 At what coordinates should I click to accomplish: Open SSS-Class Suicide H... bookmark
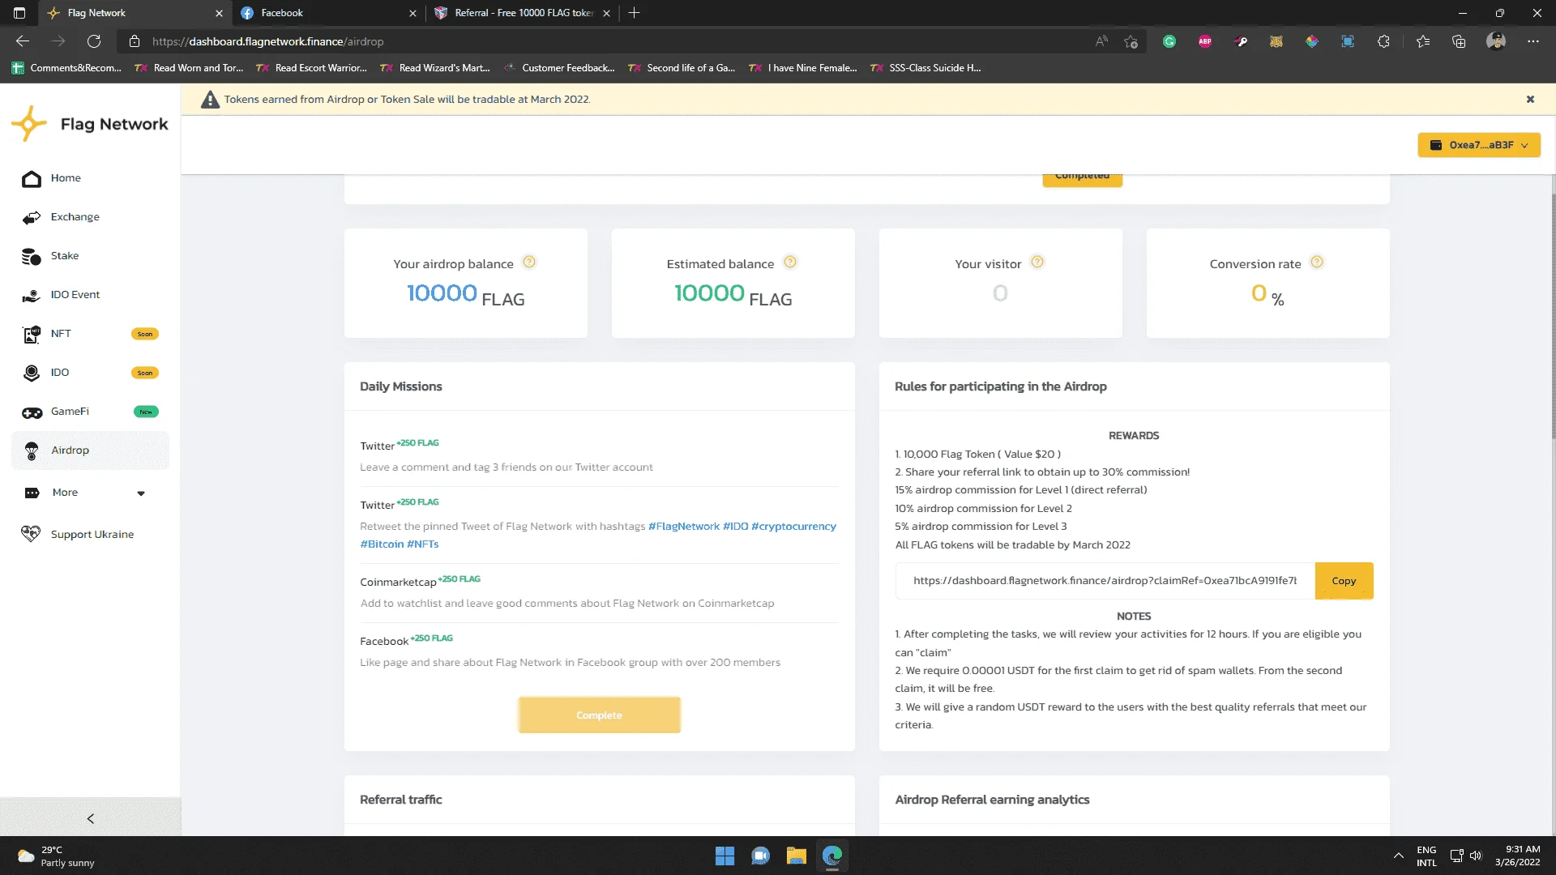925,68
